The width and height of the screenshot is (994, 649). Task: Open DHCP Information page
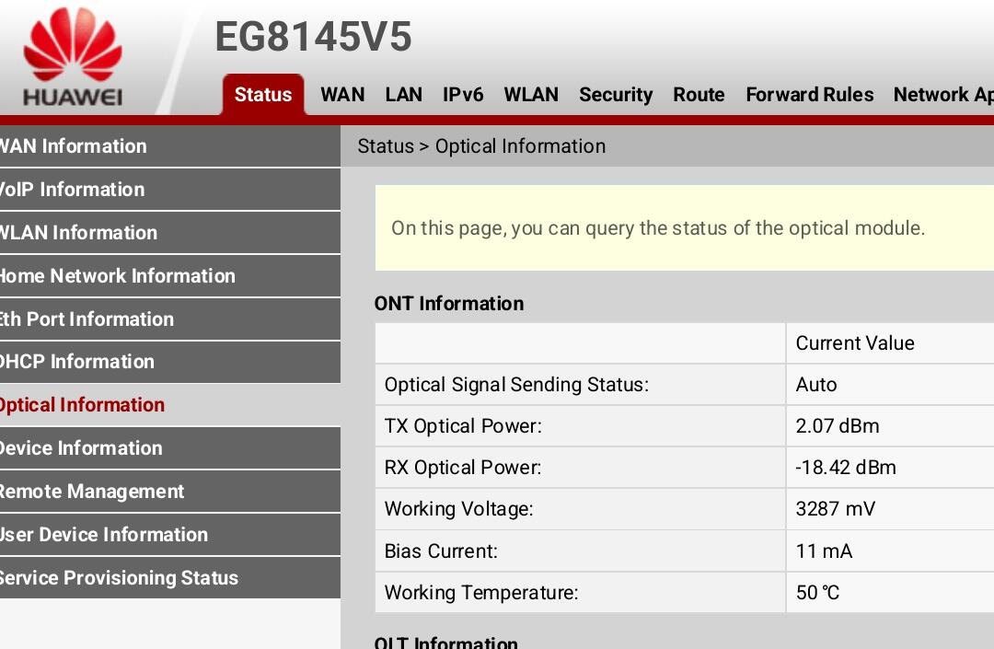(77, 362)
